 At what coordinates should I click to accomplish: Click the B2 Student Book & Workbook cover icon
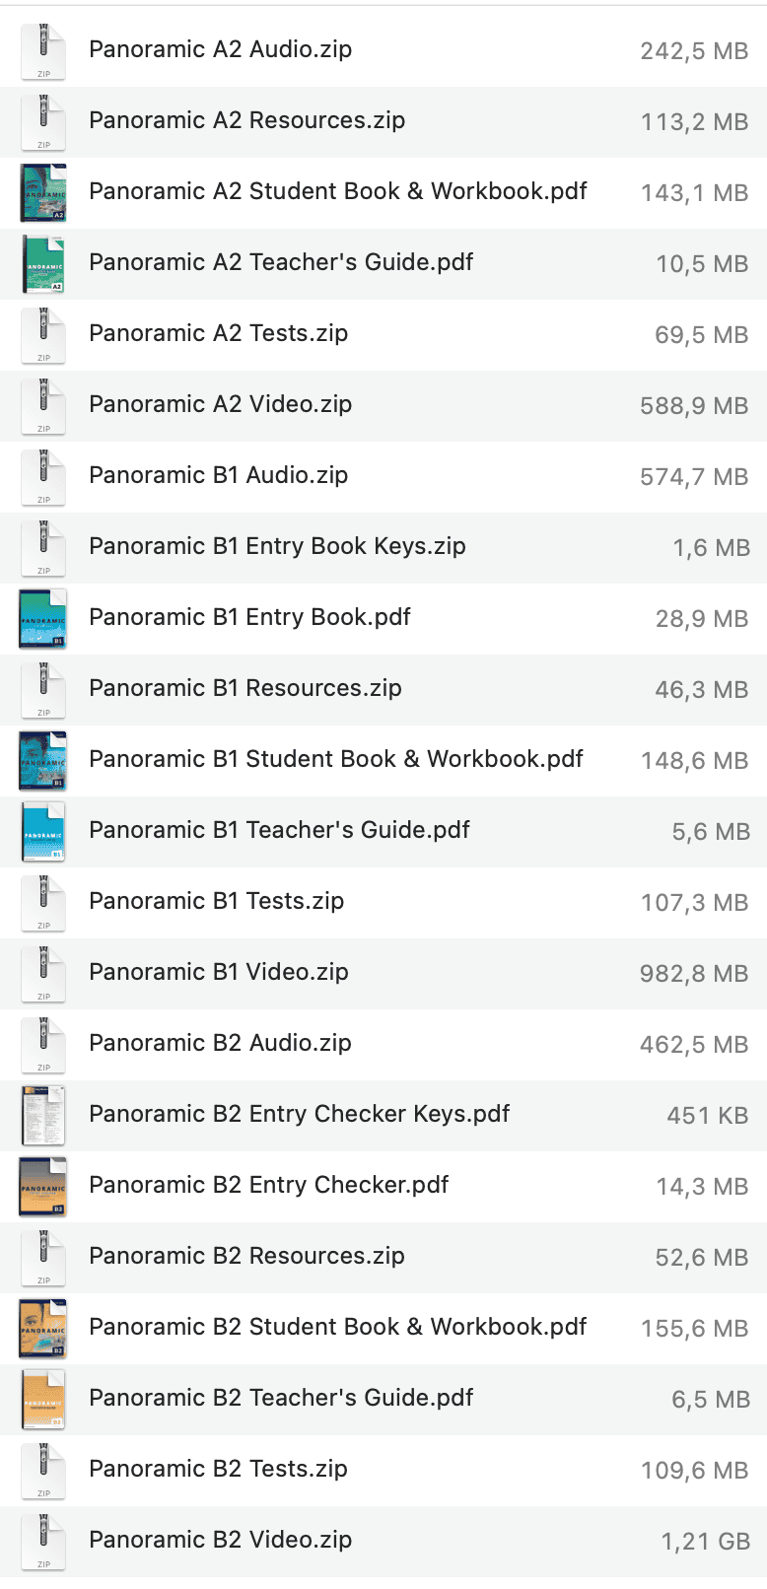(x=43, y=1329)
